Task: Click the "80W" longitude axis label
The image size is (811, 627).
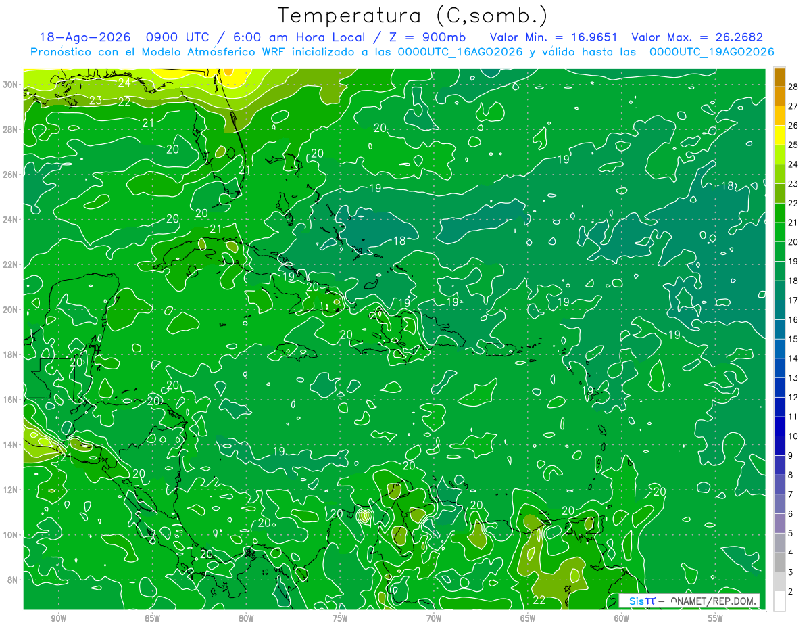Action: point(246,618)
